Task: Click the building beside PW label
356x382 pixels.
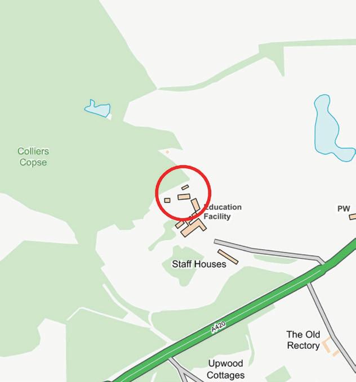Action: 353,217
